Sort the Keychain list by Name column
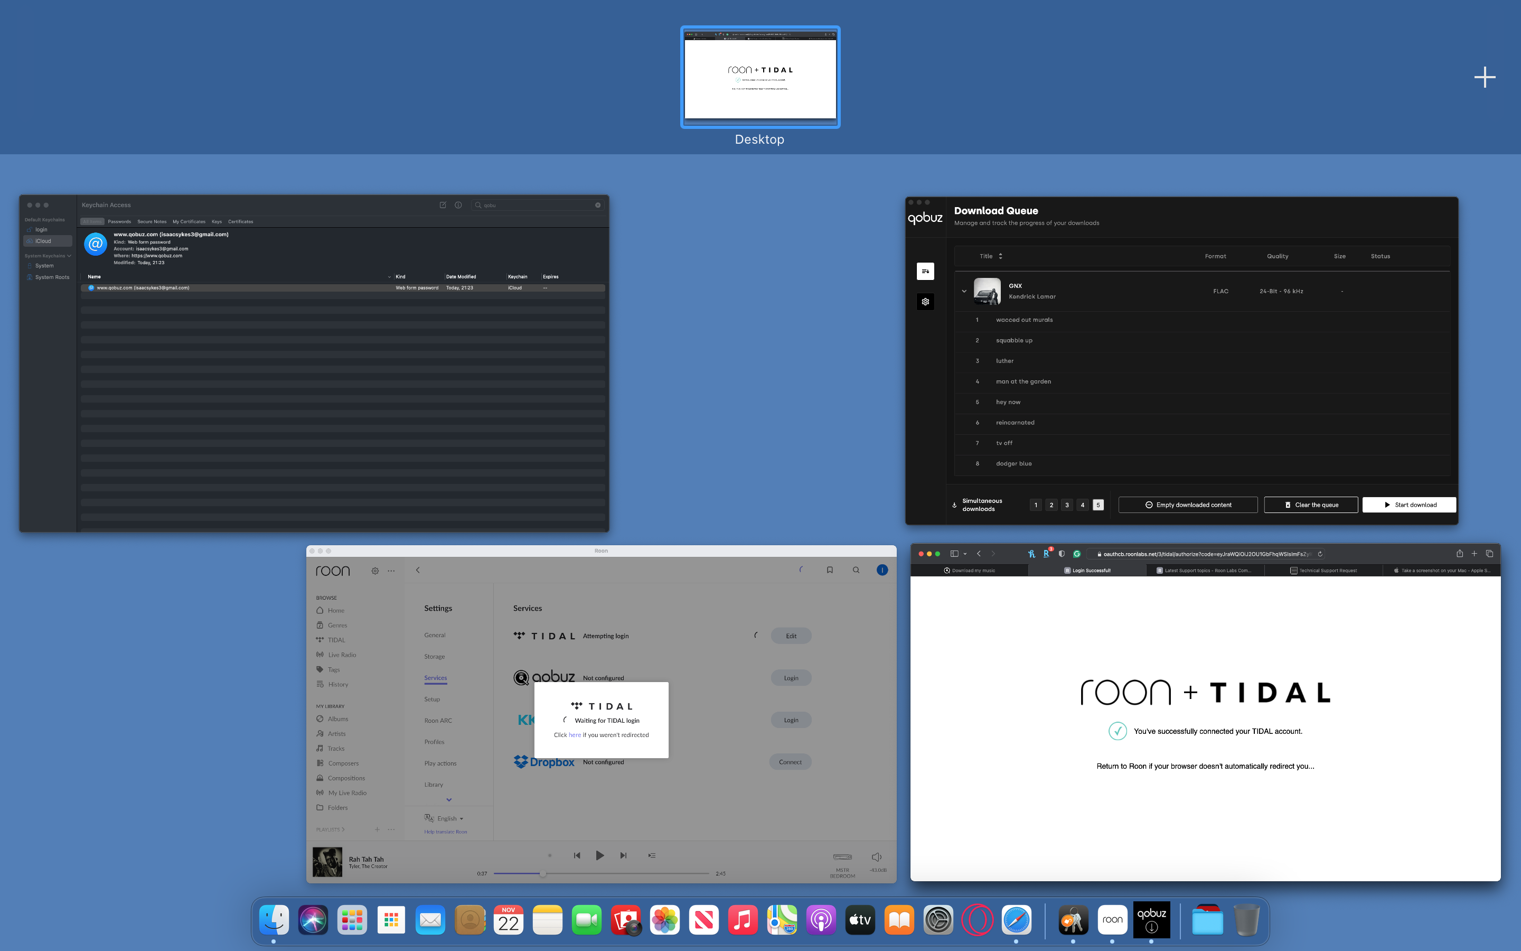1521x951 pixels. point(239,277)
